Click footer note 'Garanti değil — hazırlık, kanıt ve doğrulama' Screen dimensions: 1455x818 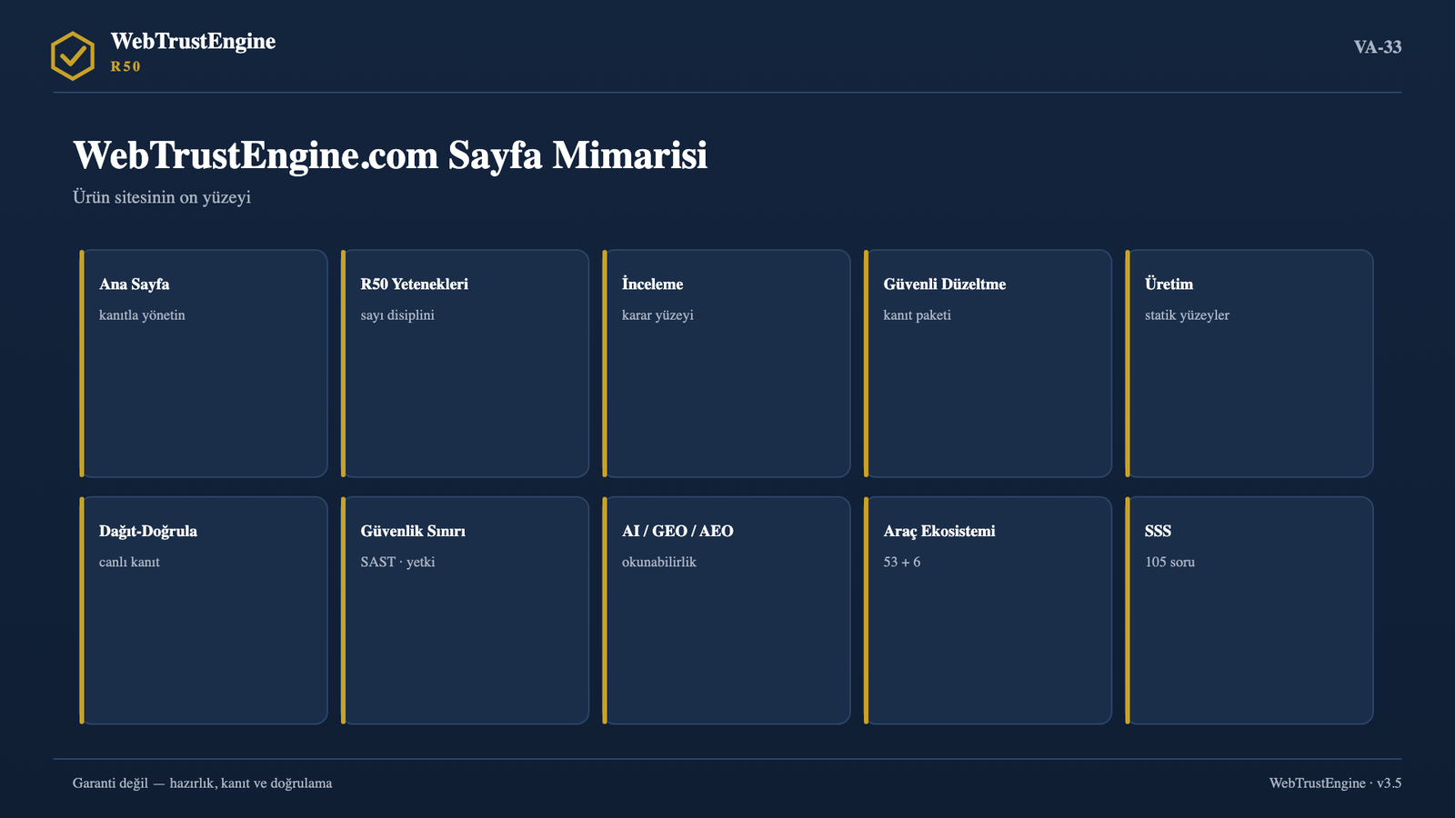click(202, 783)
